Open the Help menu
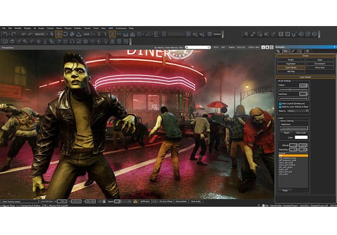This screenshot has height=235, width=337. pyautogui.click(x=131, y=28)
